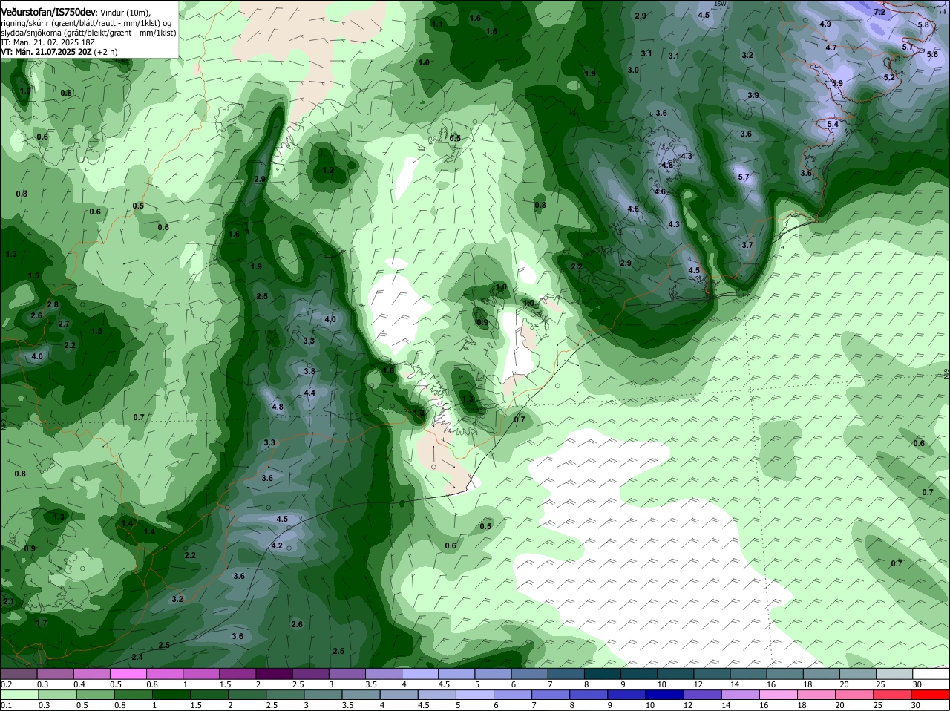
Task: Click the Veðurstofan/IS750dev title text
Action: coord(48,13)
